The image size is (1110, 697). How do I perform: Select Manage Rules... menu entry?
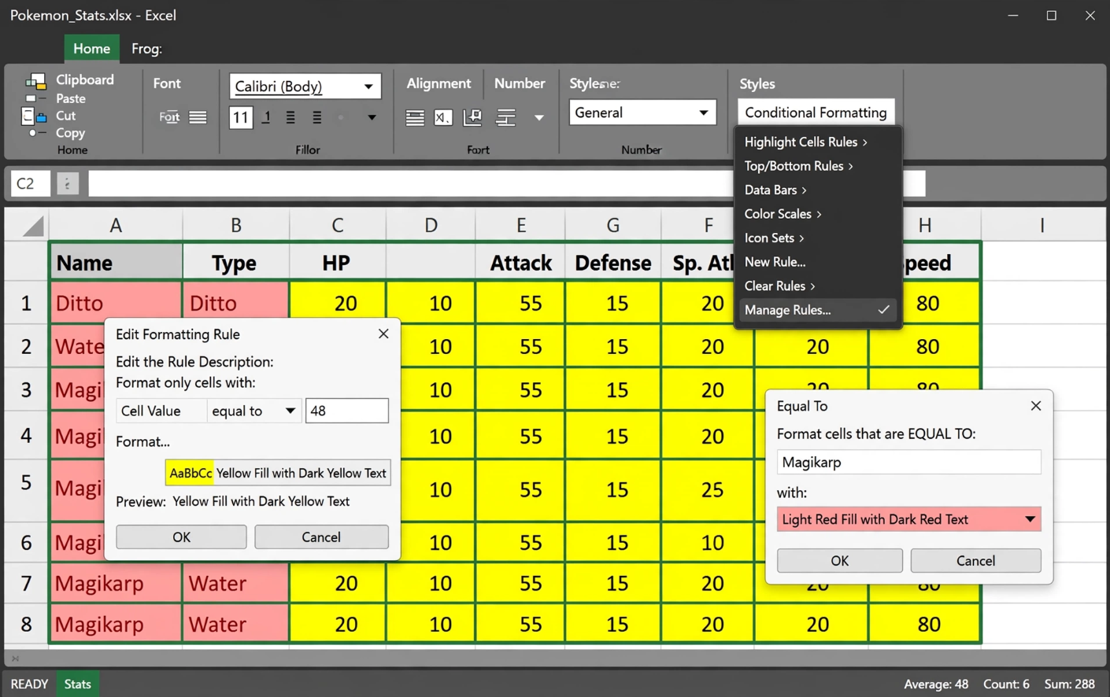click(818, 310)
